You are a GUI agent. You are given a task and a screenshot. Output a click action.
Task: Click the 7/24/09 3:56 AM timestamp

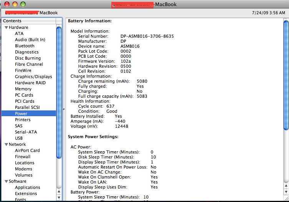pos(268,13)
